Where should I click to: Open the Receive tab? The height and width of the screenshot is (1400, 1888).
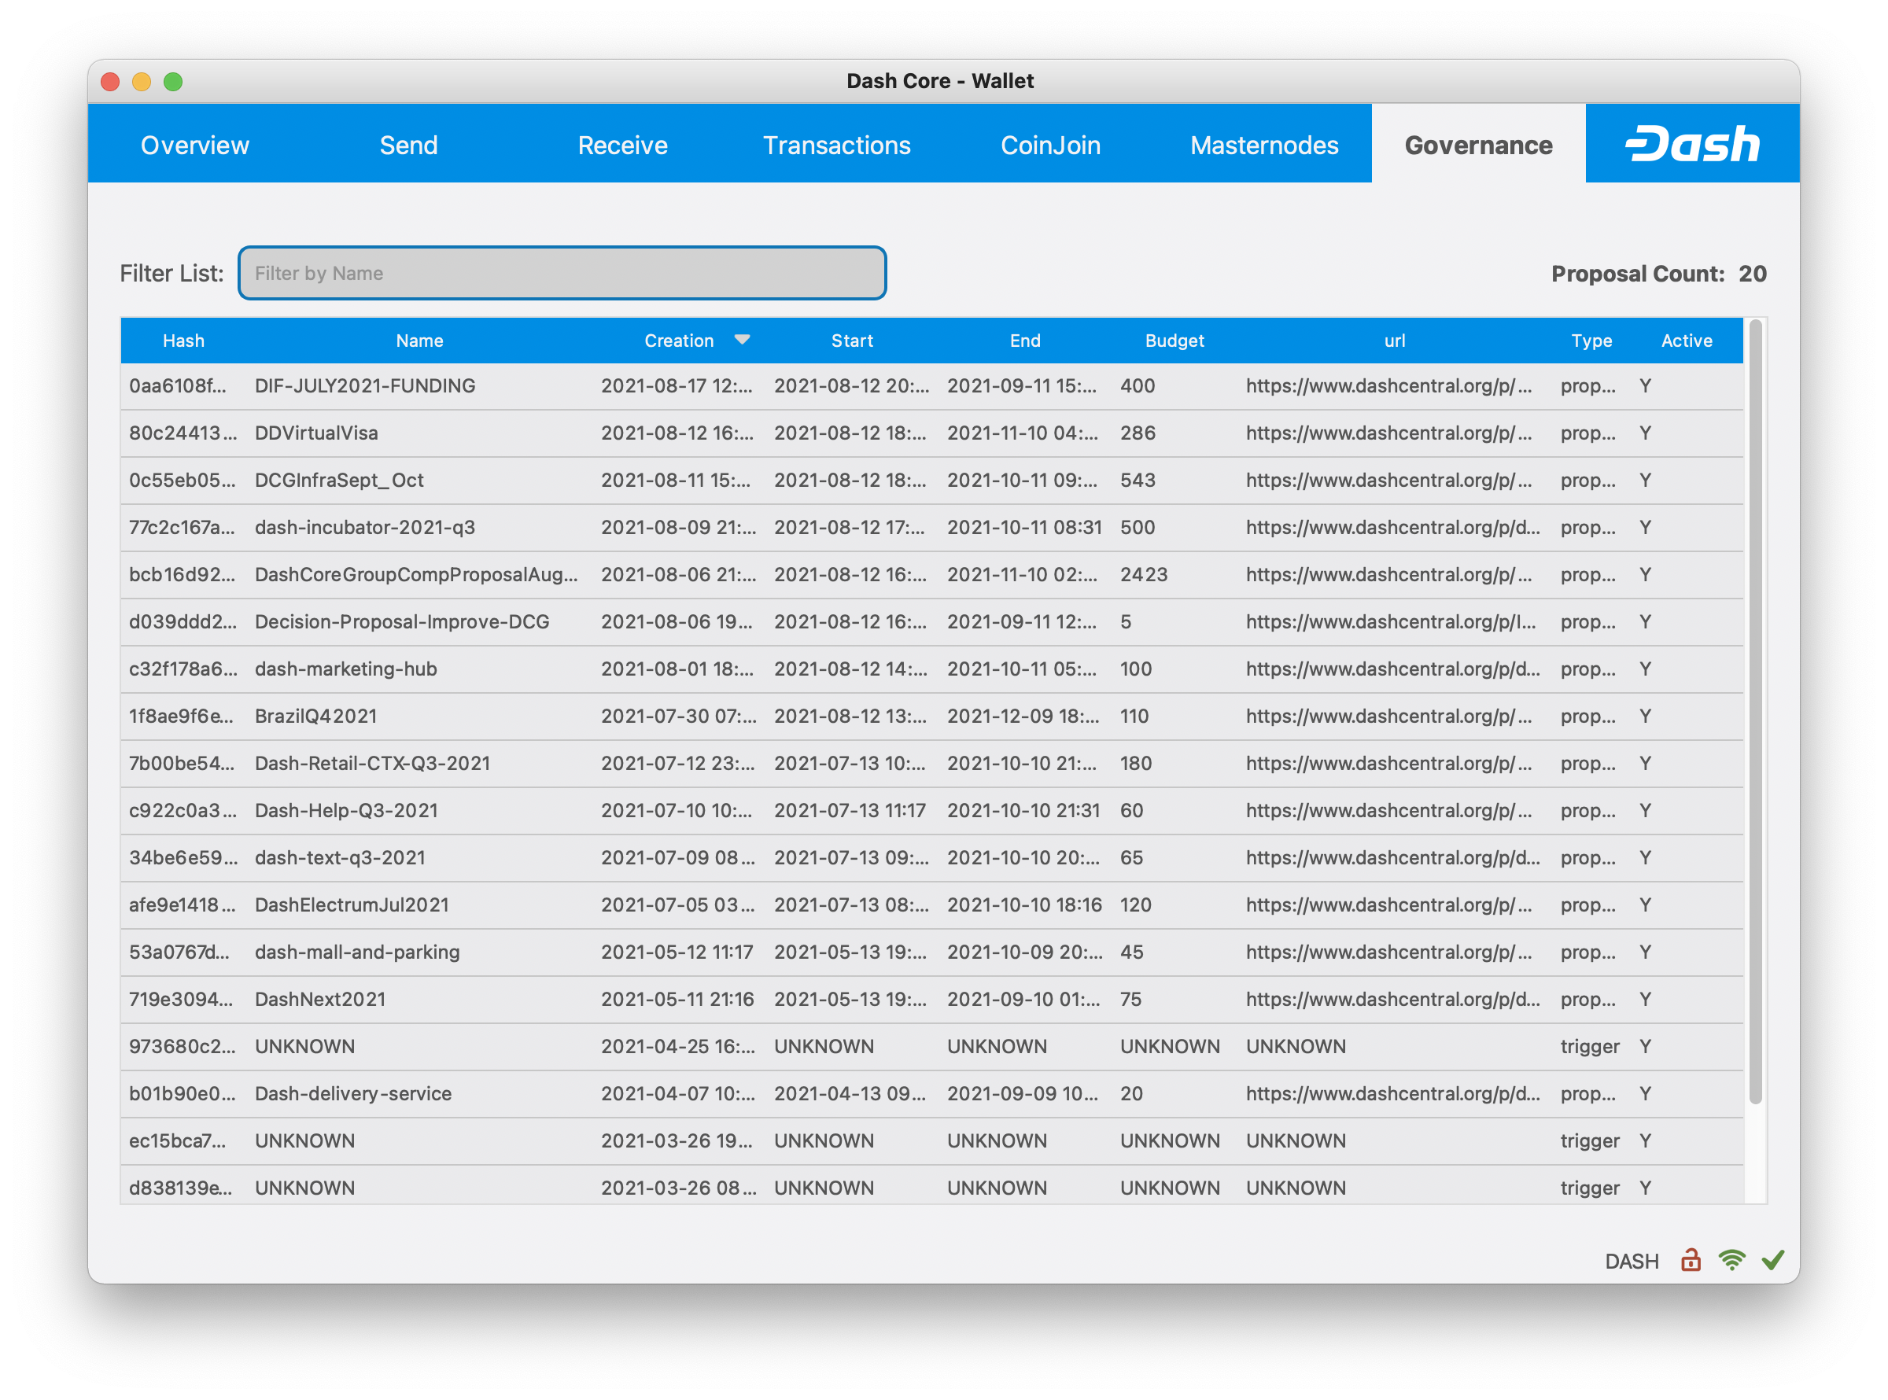click(x=622, y=144)
